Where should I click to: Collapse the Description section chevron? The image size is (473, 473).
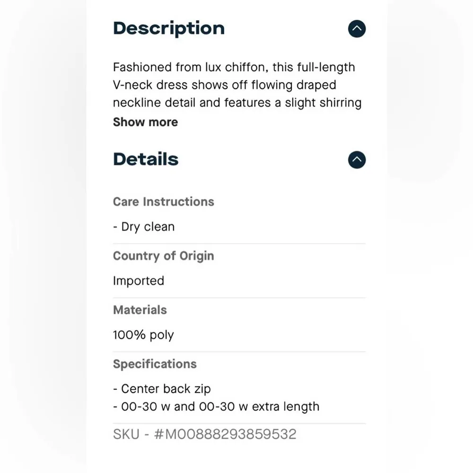(357, 29)
